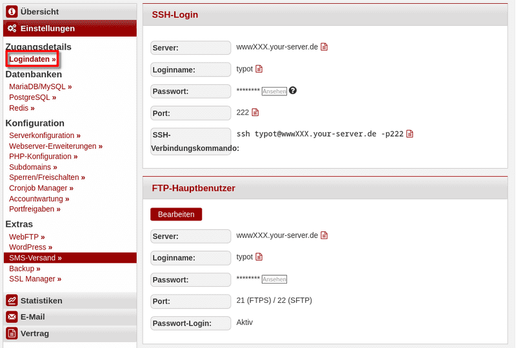Open the Logindaten link

[32, 59]
